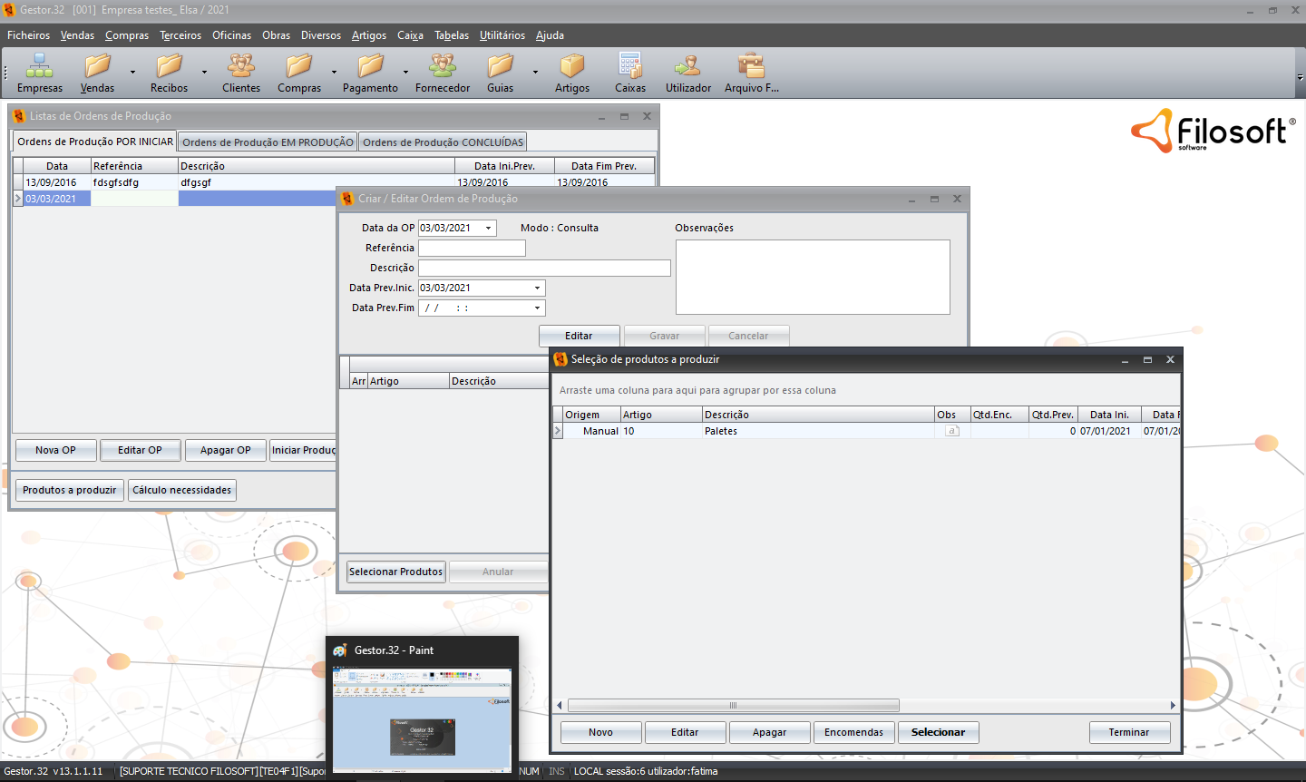The height and width of the screenshot is (782, 1306).
Task: Click the Artigos box icon
Action: [x=571, y=67]
